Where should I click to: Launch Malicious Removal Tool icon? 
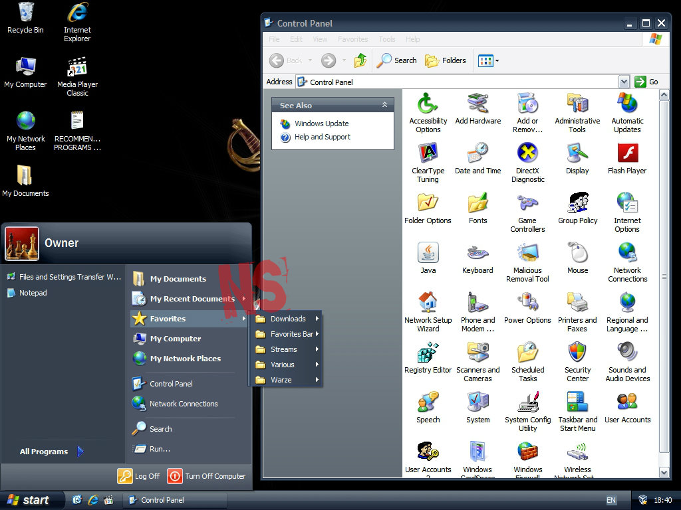coord(527,262)
